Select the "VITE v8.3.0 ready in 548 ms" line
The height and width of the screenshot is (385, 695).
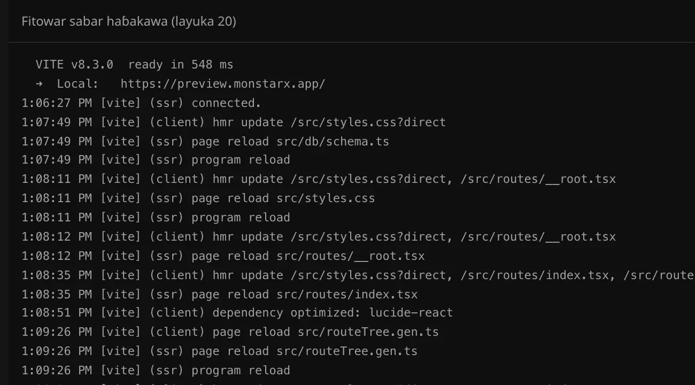[x=135, y=65]
